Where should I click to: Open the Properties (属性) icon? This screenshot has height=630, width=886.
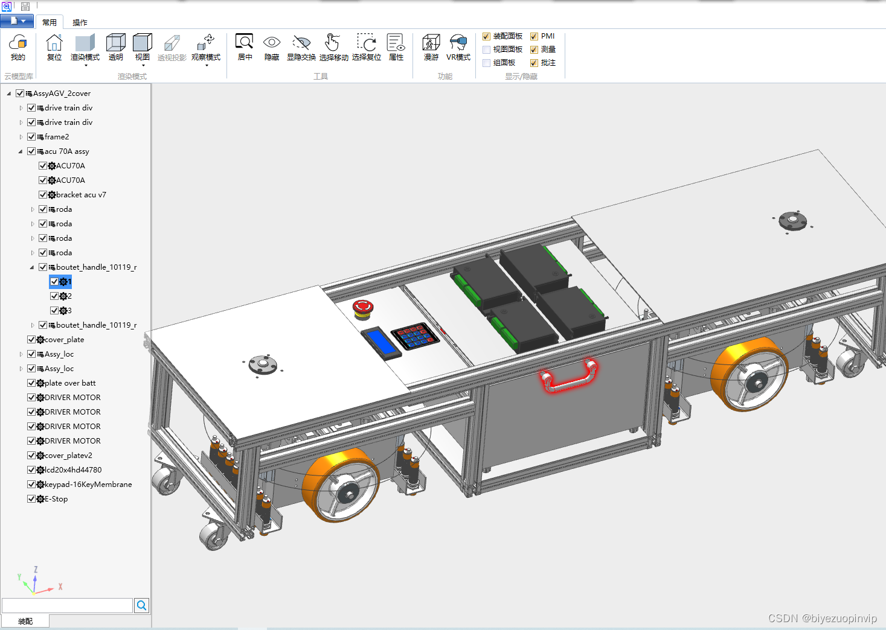[x=396, y=42]
